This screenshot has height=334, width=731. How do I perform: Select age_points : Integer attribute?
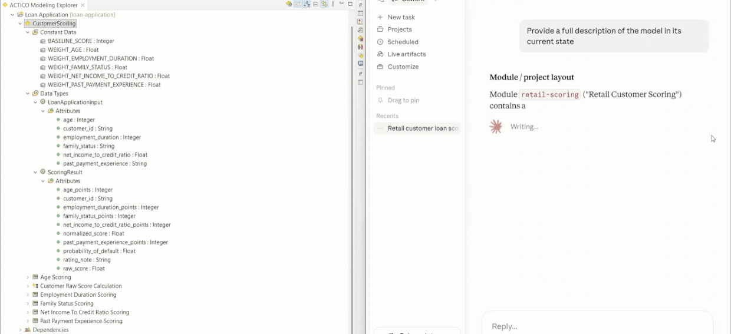88,190
